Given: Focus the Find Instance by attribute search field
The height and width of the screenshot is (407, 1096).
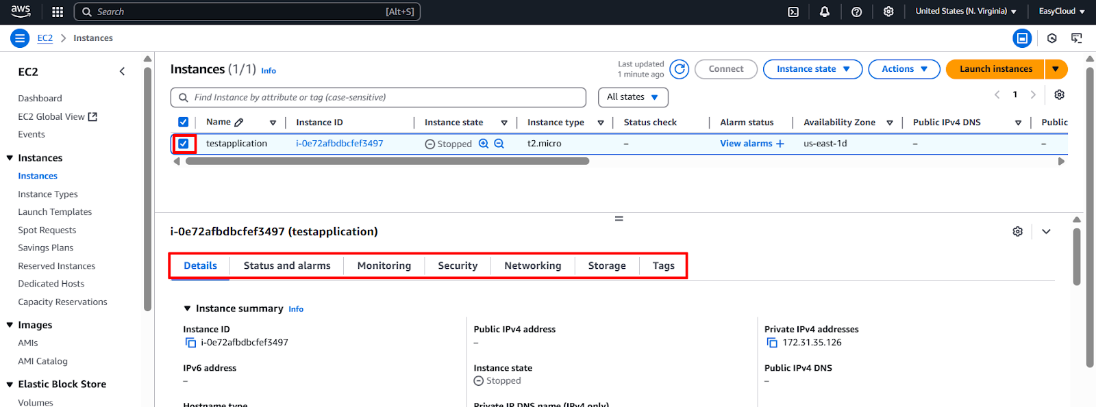Looking at the screenshot, I should coord(378,97).
